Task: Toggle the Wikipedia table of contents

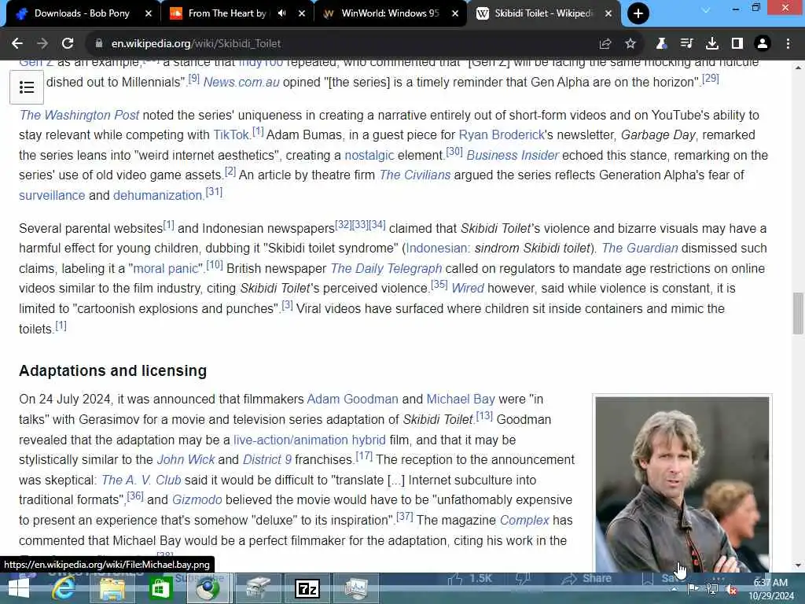Action: (x=27, y=87)
